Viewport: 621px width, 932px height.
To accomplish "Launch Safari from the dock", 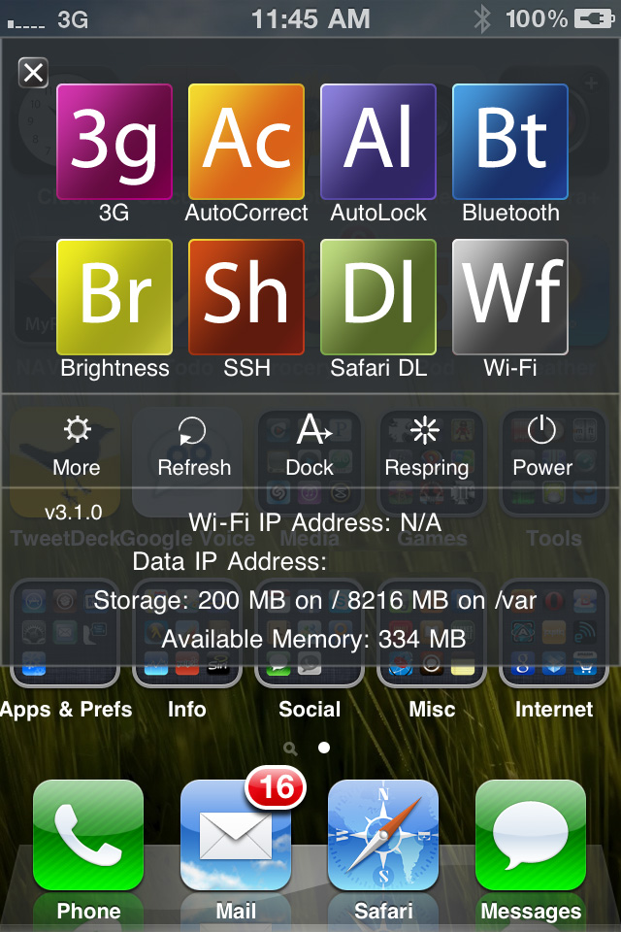I will (x=383, y=835).
